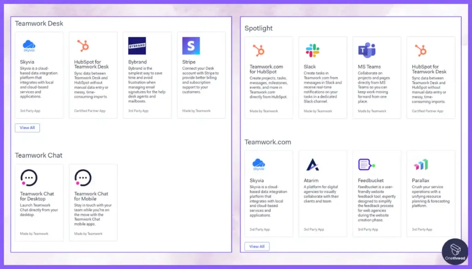Open HubSpot for Teamwork Desk title in Spotlight
The height and width of the screenshot is (269, 472).
429,69
